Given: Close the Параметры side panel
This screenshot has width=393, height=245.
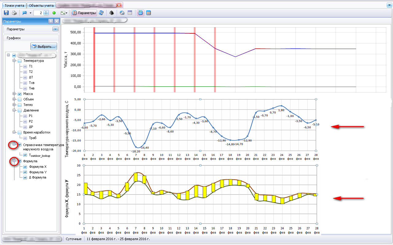Looking at the screenshot, I should (x=56, y=21).
